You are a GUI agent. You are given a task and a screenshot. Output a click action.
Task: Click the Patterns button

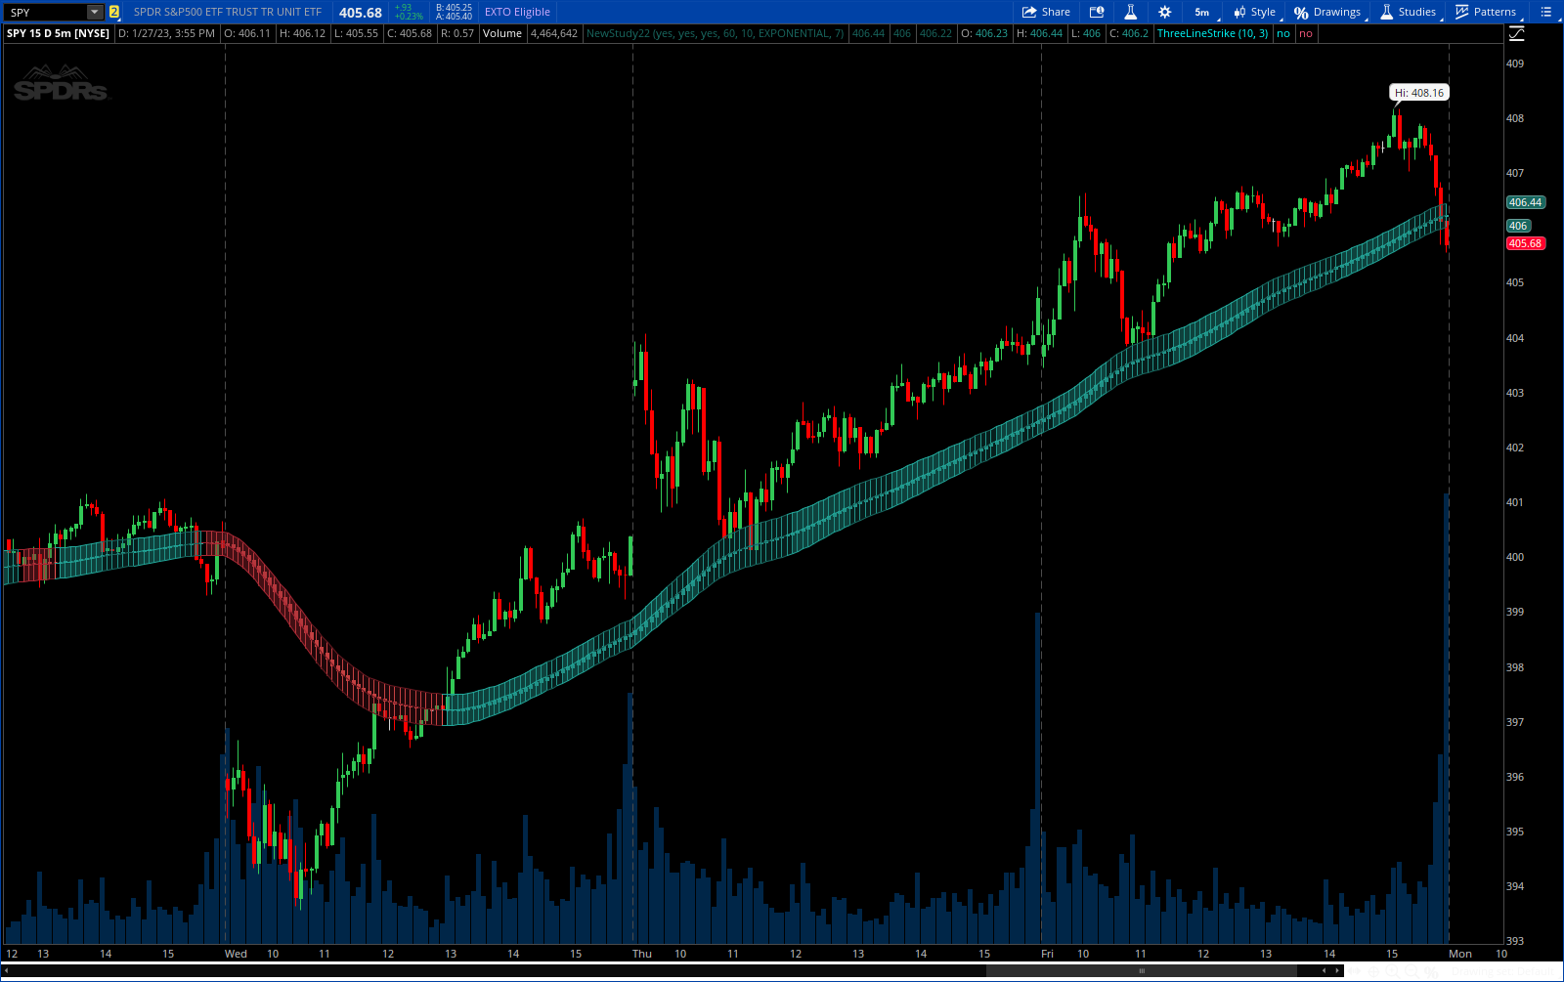1486,12
